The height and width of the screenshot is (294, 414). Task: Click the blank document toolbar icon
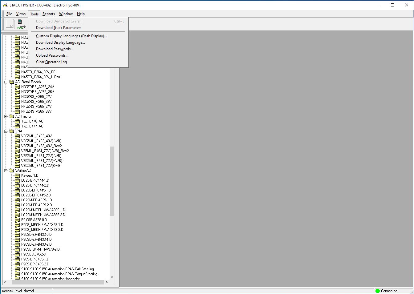[x=10, y=24]
